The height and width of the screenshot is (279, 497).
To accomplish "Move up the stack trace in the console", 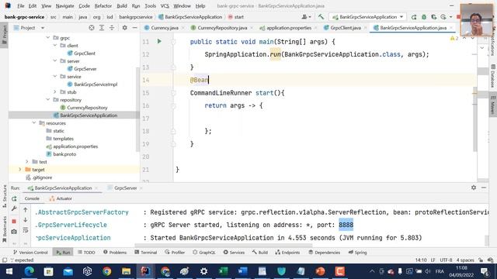I will [26, 210].
